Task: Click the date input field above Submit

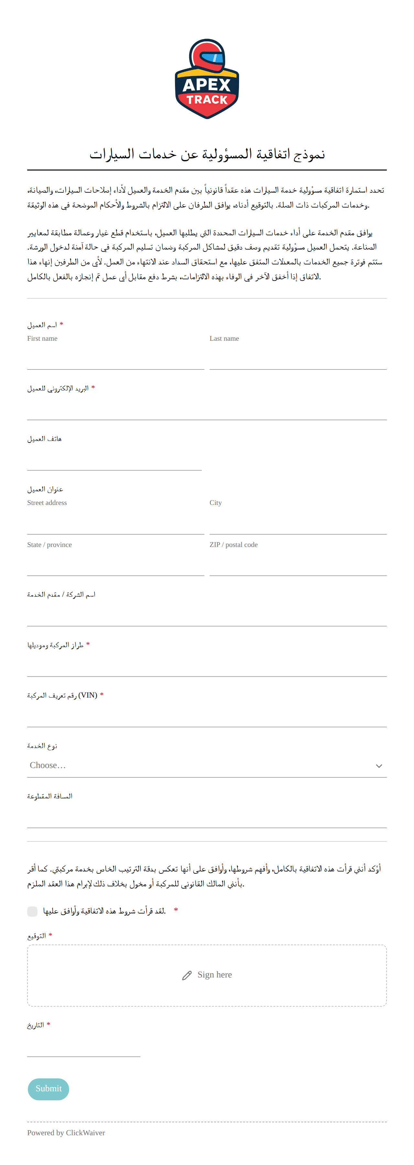Action: [84, 1045]
